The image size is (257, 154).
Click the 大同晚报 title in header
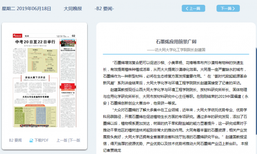coord(73,8)
